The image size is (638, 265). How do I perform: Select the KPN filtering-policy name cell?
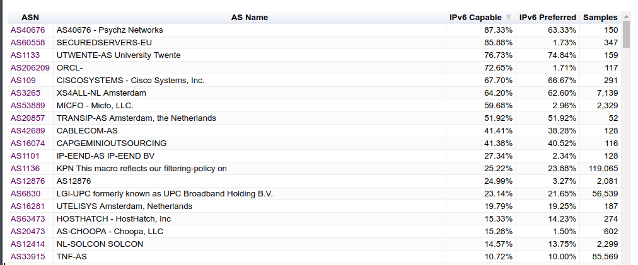pyautogui.click(x=250, y=169)
